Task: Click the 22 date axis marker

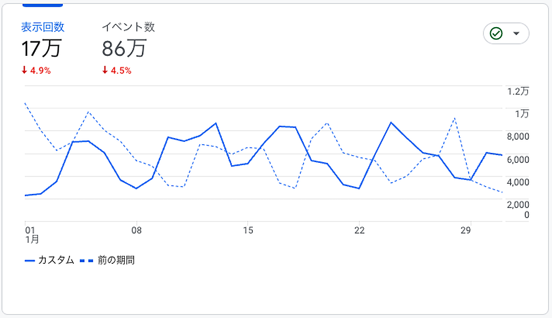Action: [359, 231]
